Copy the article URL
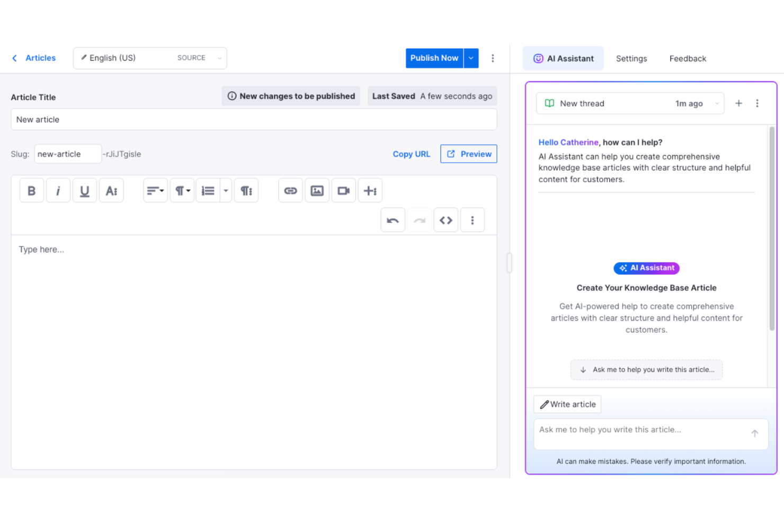Screen dimensions: 784x523 [411, 154]
